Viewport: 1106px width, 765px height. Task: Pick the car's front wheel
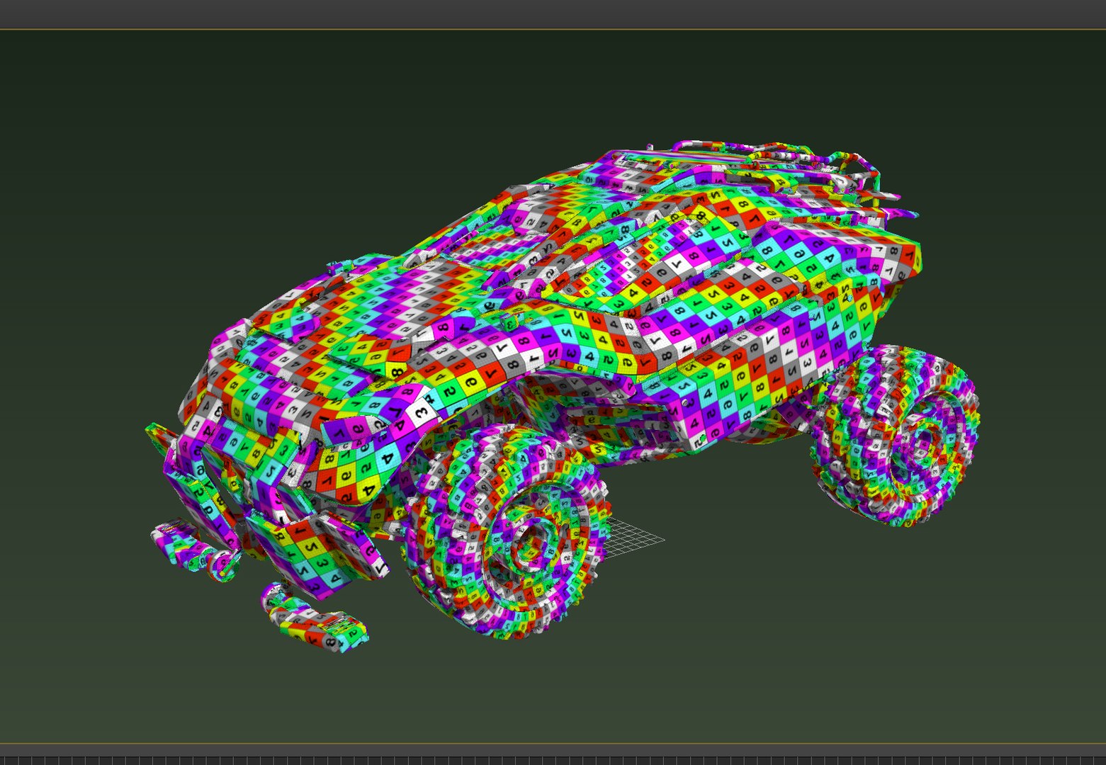[x=509, y=532]
